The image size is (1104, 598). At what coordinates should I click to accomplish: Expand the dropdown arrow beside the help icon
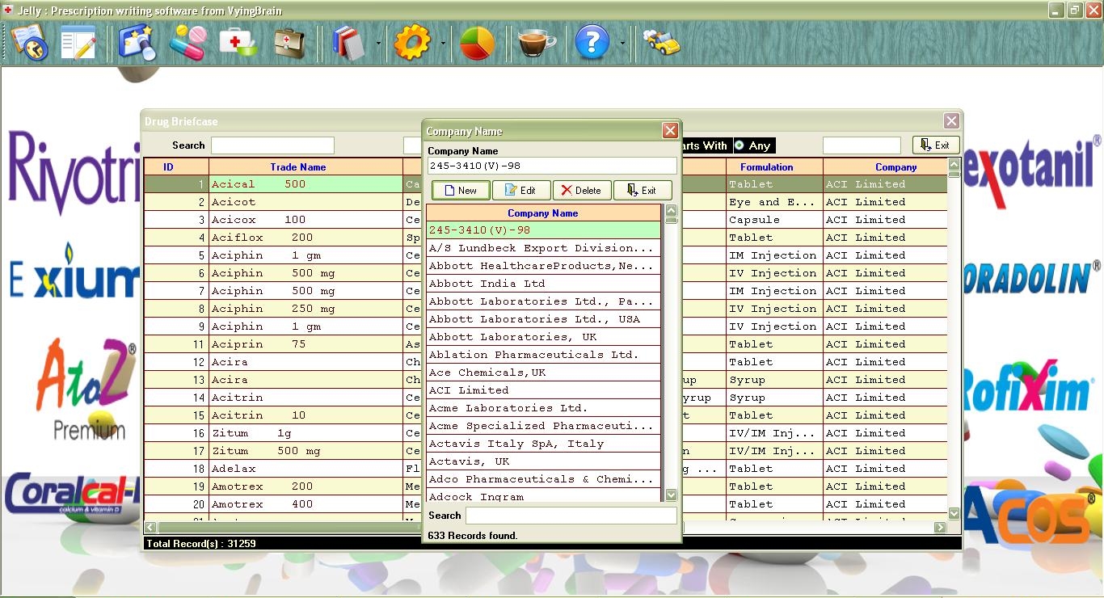[x=622, y=43]
